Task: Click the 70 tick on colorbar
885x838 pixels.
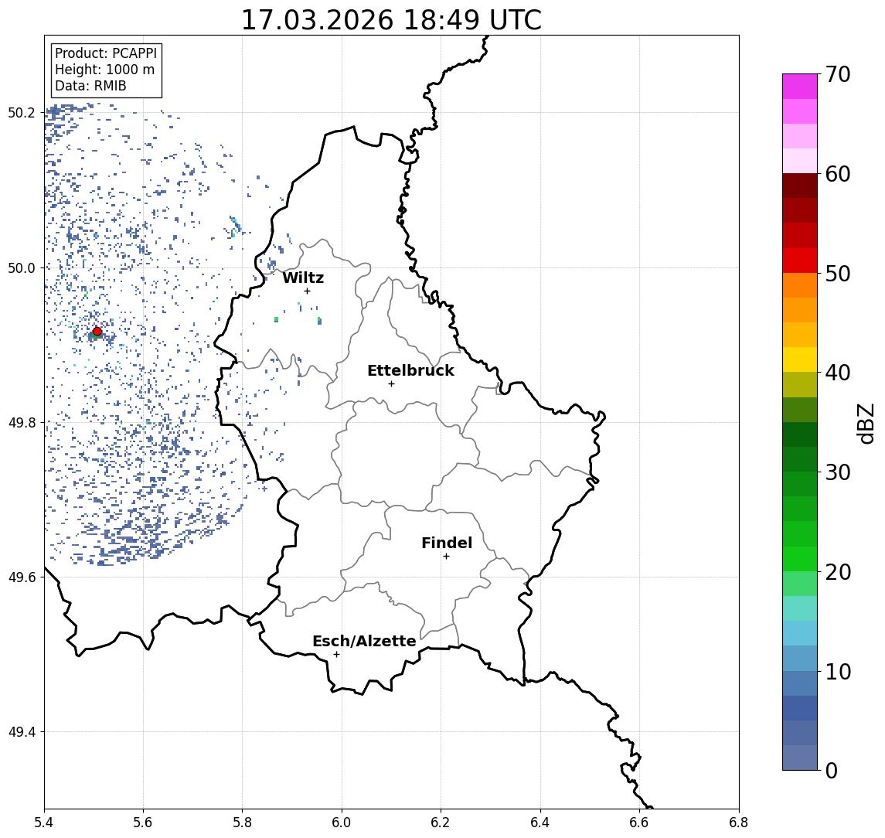Action: pos(838,74)
